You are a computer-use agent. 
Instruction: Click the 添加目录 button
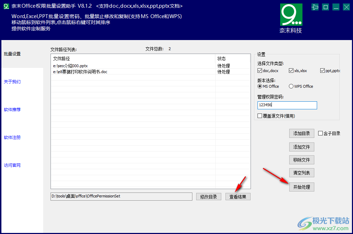point(301,133)
